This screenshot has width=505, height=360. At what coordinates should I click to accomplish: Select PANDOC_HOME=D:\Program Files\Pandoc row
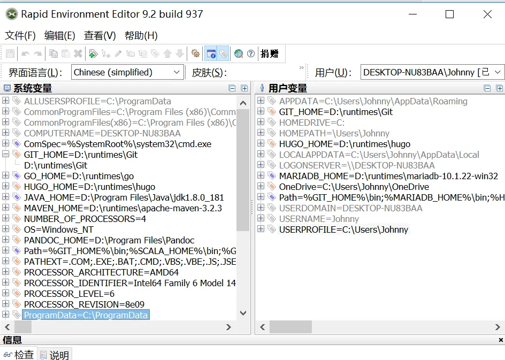pos(109,240)
